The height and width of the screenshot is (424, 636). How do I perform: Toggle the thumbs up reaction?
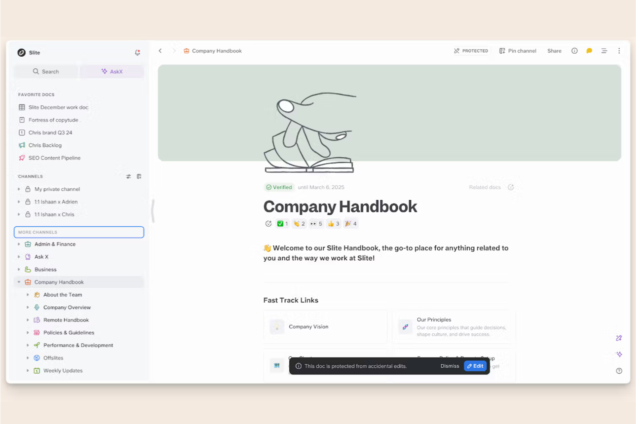[x=333, y=223]
